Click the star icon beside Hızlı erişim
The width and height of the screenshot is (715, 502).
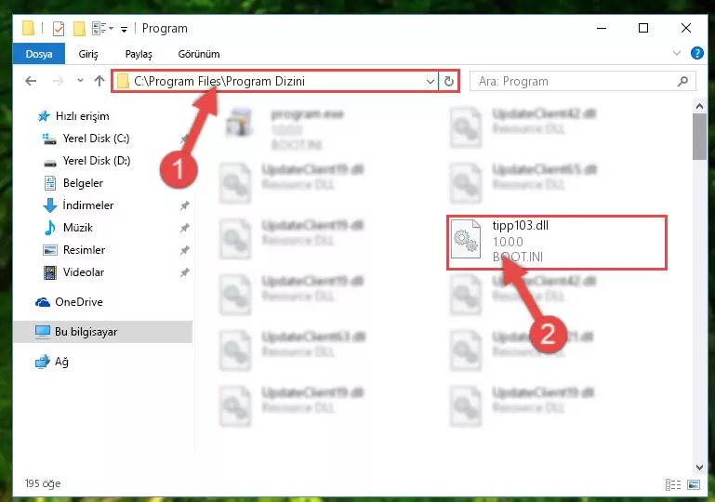click(44, 116)
